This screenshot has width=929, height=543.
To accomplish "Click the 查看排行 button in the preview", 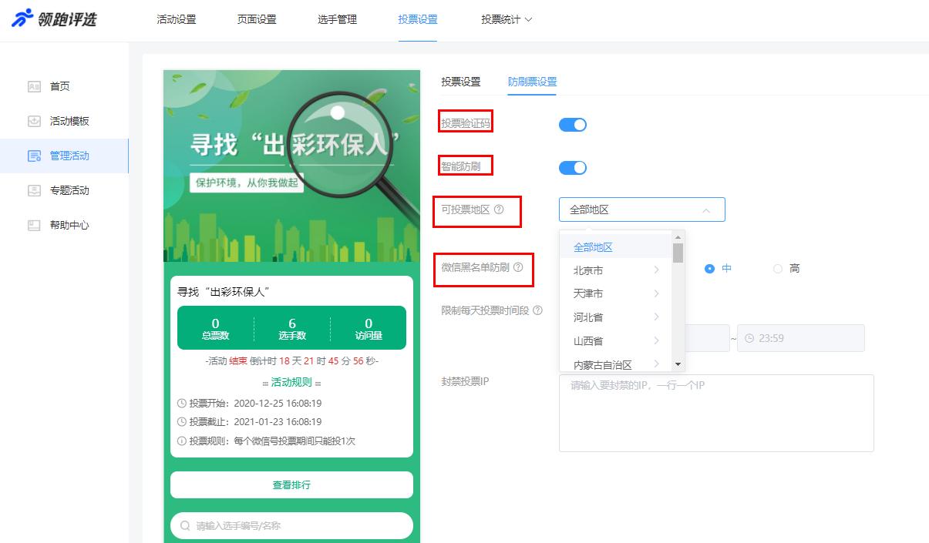I will coord(291,484).
